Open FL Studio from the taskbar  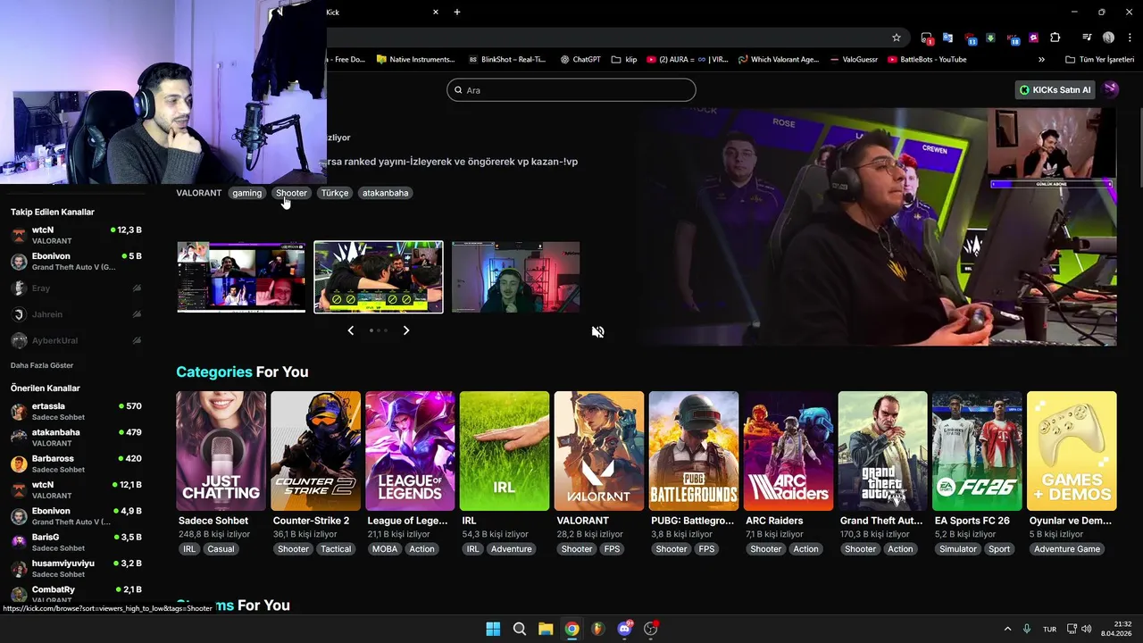[x=598, y=629]
